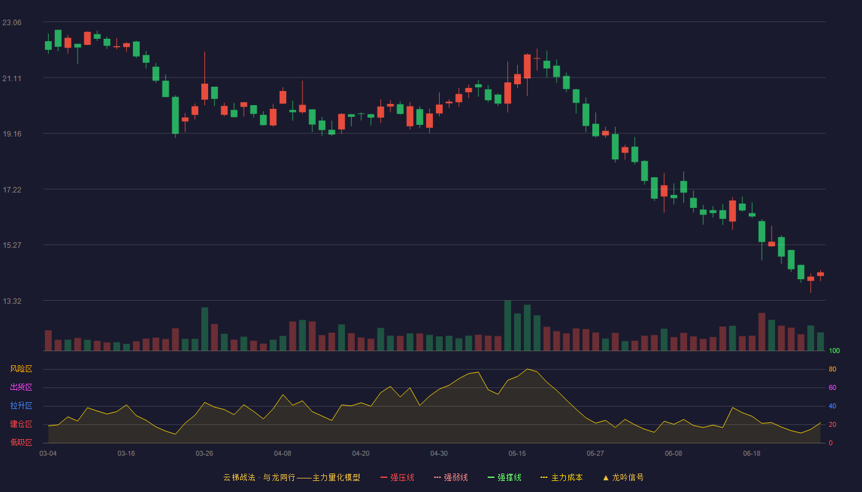
Task: Toggle the 强撑线 series label
Action: tap(509, 477)
